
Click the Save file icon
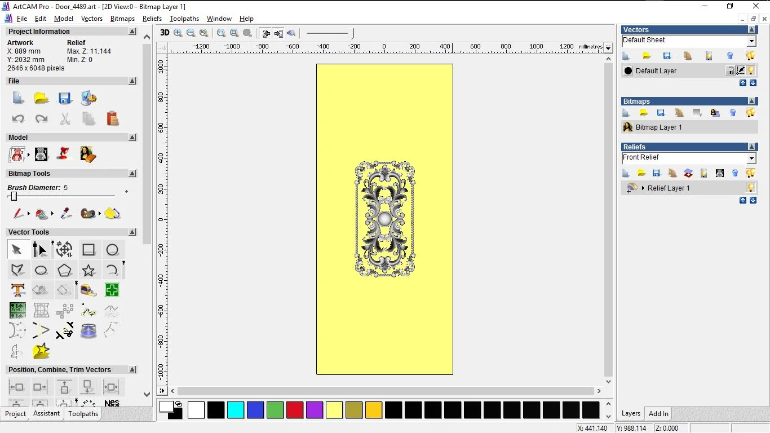(65, 99)
